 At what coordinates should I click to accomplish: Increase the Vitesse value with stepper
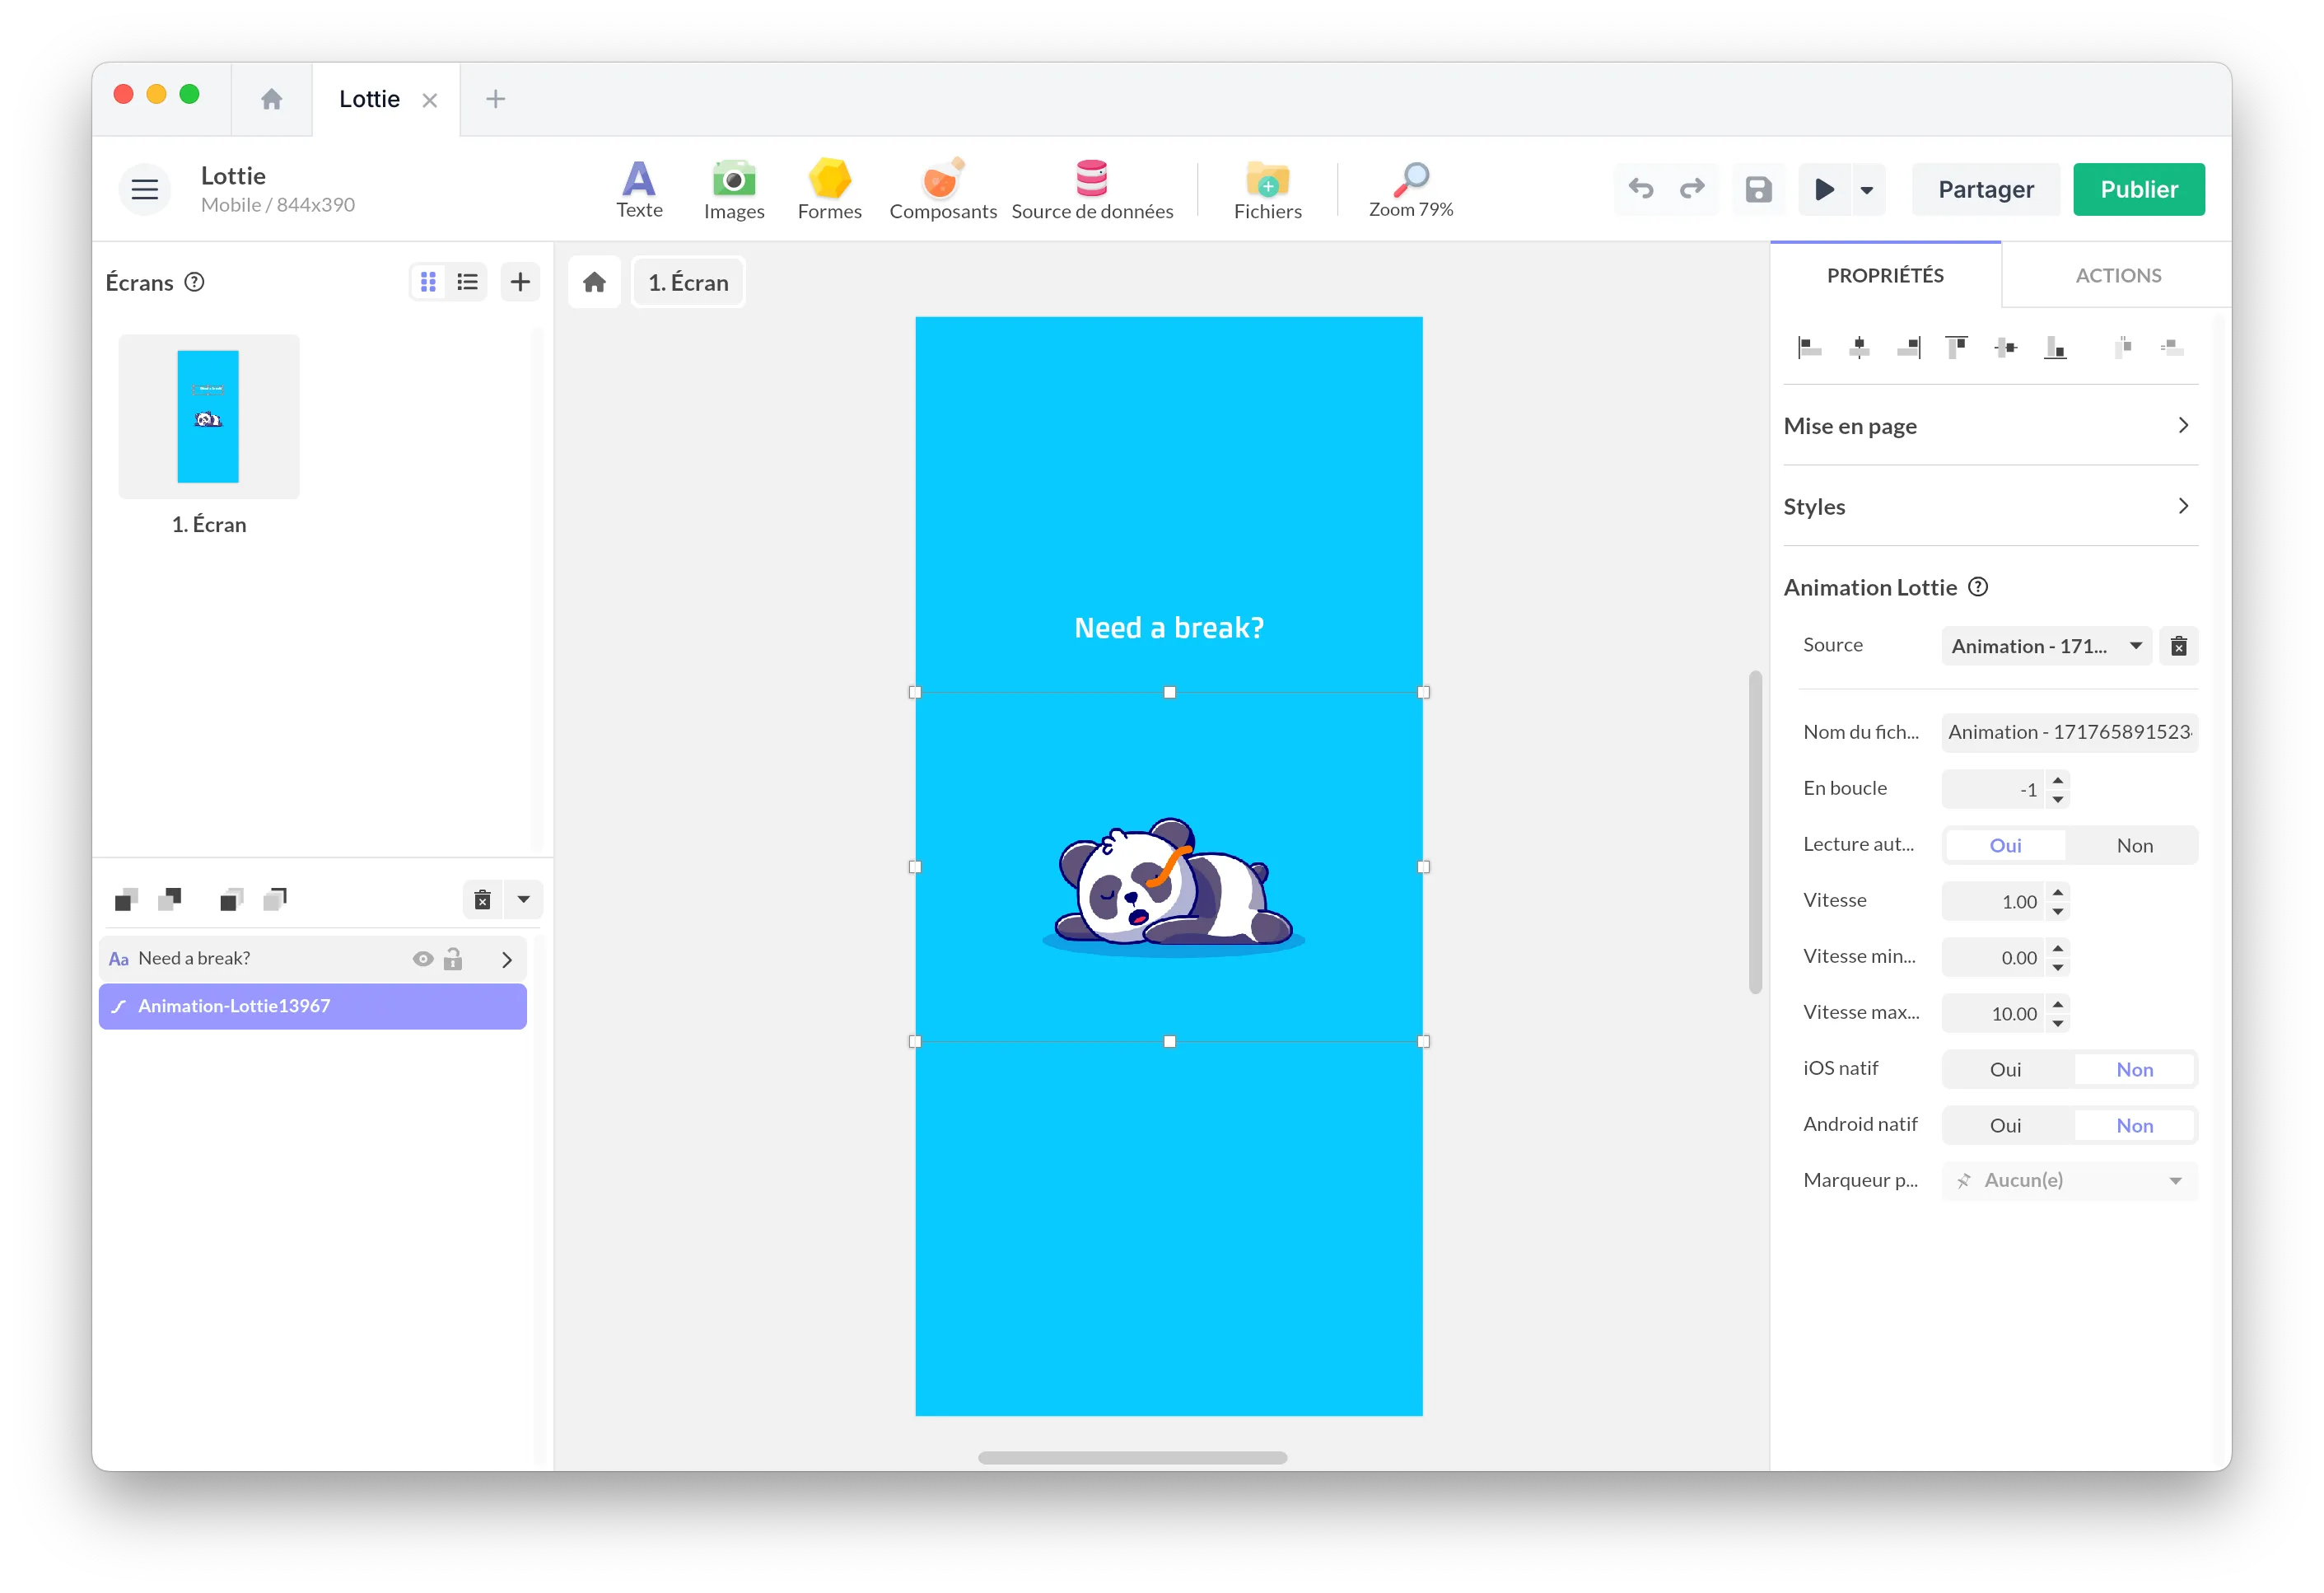[2058, 892]
